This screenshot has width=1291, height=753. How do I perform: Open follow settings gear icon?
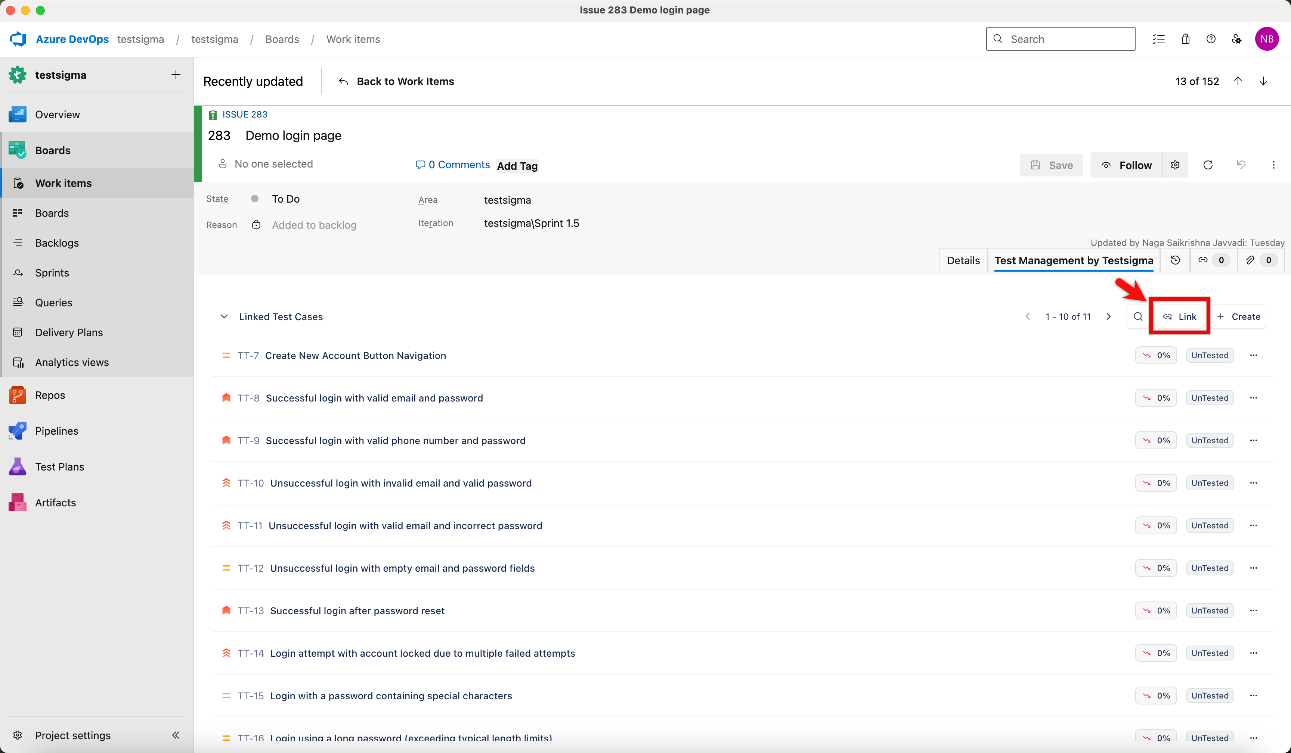[x=1175, y=165]
